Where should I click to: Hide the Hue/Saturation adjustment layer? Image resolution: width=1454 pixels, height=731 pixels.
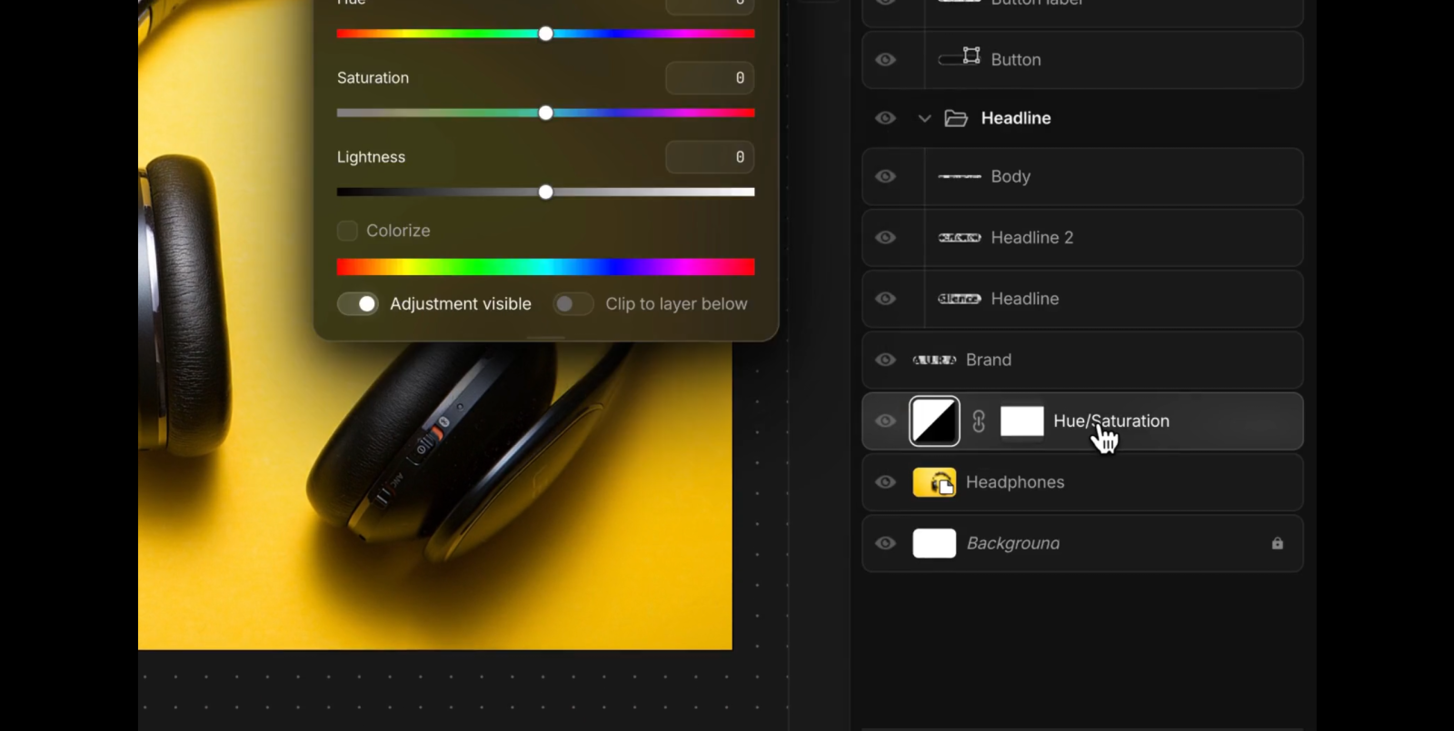pyautogui.click(x=885, y=421)
